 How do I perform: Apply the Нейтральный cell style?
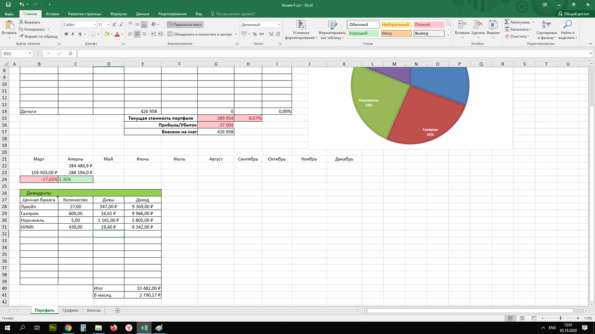396,24
